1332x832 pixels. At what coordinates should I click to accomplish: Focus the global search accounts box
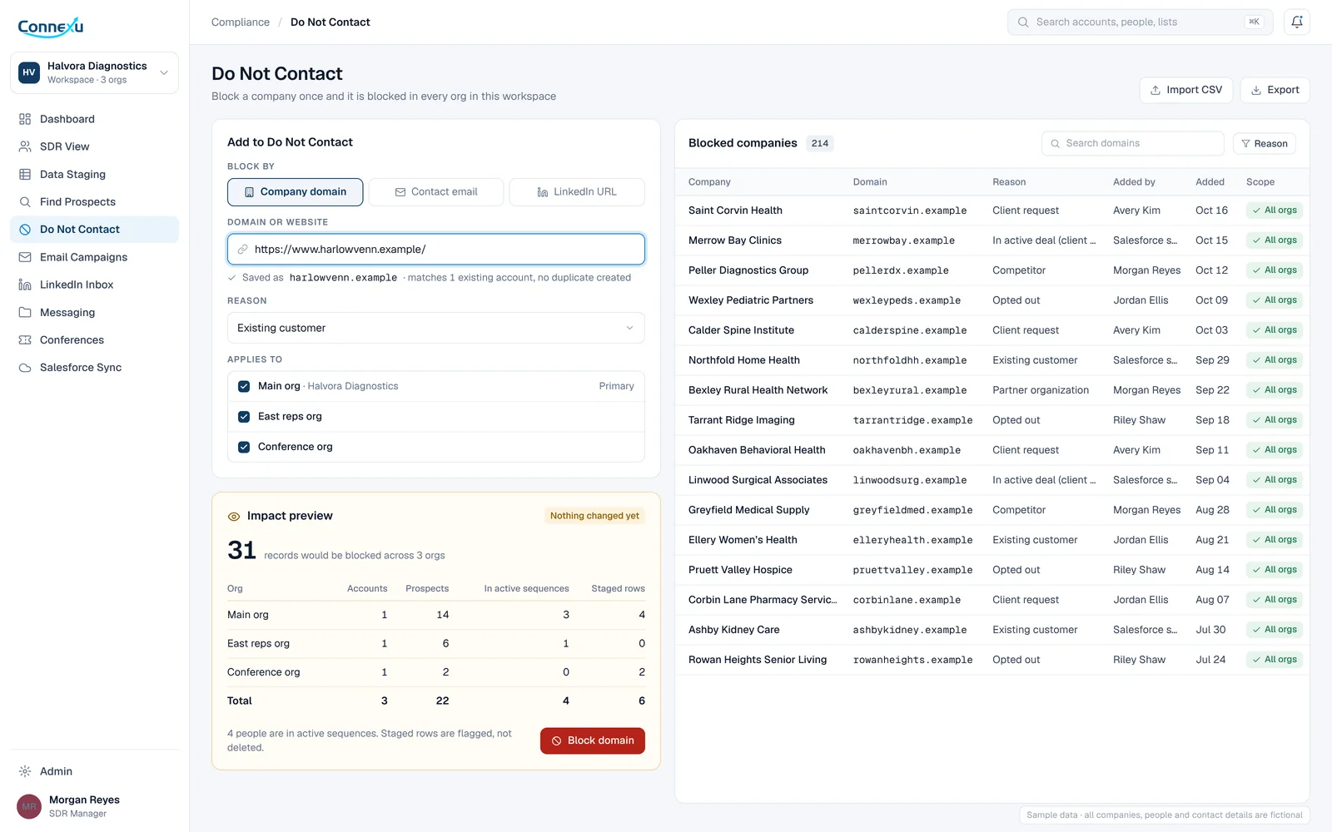[1141, 22]
